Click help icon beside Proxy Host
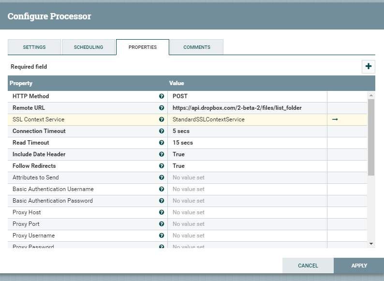Image resolution: width=384 pixels, height=281 pixels. tap(162, 212)
